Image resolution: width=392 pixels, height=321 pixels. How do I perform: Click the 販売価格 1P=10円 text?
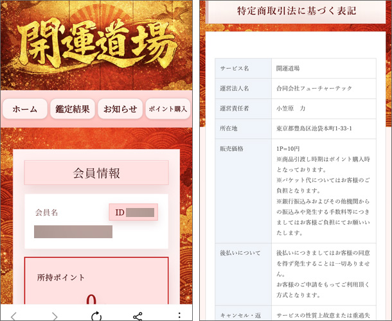click(x=288, y=149)
